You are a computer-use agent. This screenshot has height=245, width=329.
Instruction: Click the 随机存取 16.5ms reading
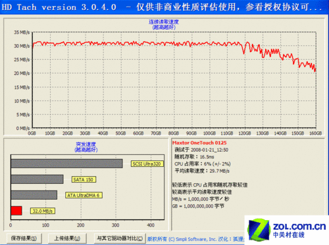(194, 157)
